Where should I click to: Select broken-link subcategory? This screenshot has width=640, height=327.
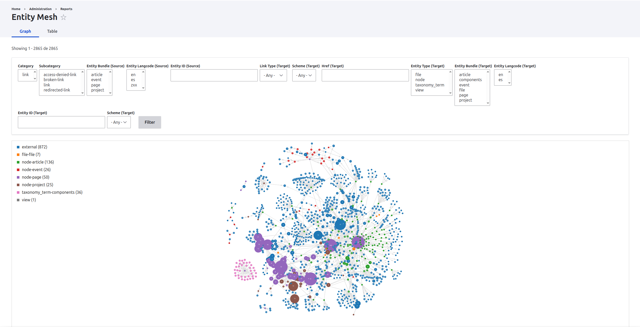[x=54, y=80]
